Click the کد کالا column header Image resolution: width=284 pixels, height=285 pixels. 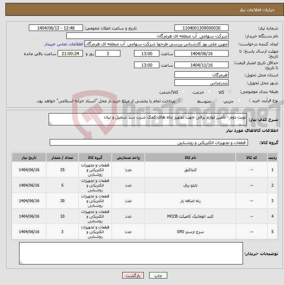(x=252, y=157)
